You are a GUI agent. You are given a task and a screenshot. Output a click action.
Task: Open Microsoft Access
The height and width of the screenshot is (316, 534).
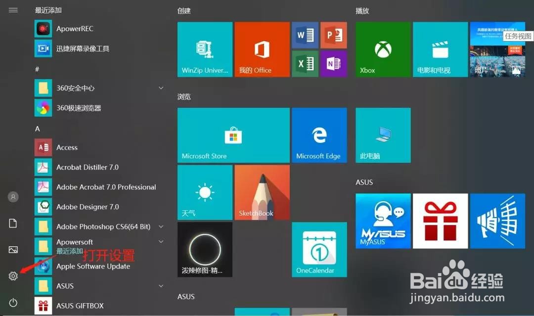pyautogui.click(x=67, y=147)
